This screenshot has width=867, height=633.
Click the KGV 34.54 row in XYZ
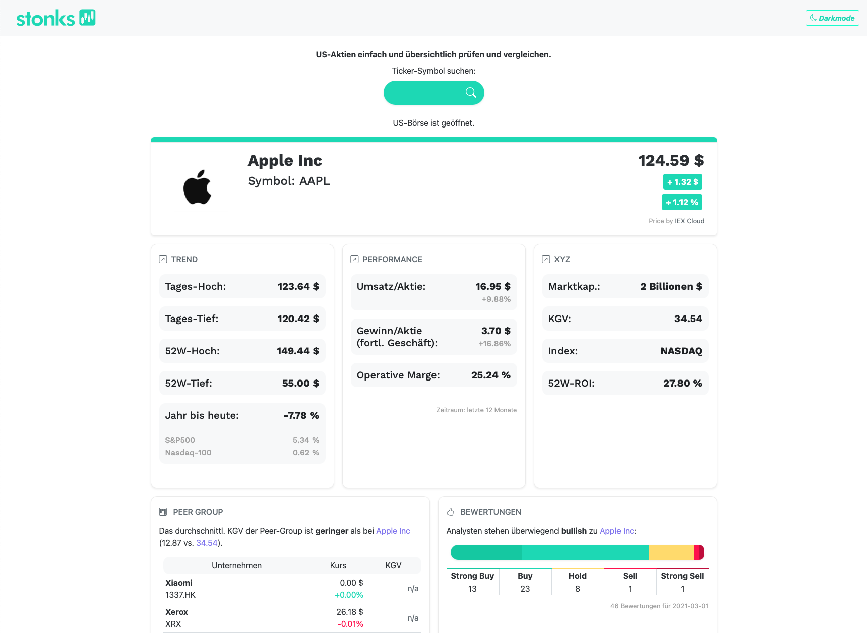coord(626,319)
